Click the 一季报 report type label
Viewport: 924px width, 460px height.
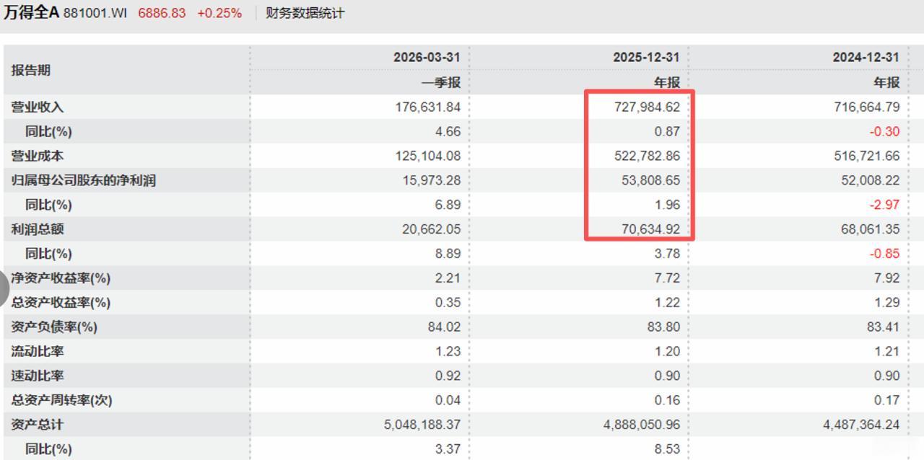coord(441,82)
